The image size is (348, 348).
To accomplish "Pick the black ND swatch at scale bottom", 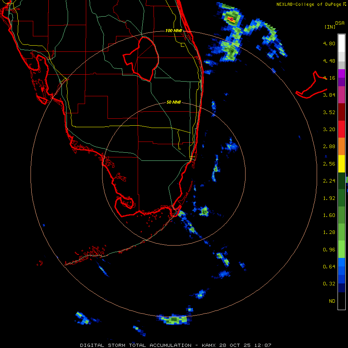I will (x=341, y=301).
